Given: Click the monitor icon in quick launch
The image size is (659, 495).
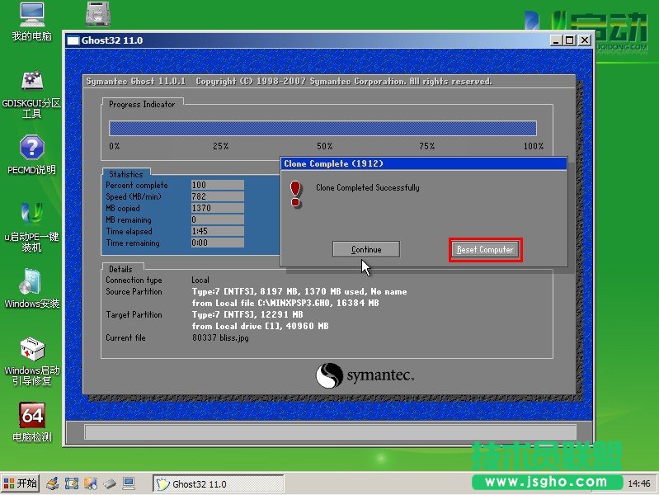Looking at the screenshot, I should 129,483.
